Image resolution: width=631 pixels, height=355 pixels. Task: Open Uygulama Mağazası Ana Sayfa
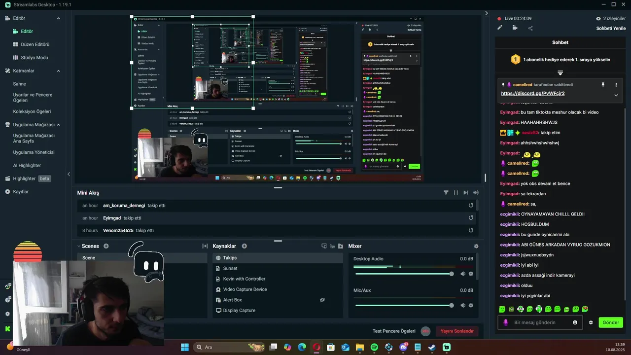(x=34, y=138)
